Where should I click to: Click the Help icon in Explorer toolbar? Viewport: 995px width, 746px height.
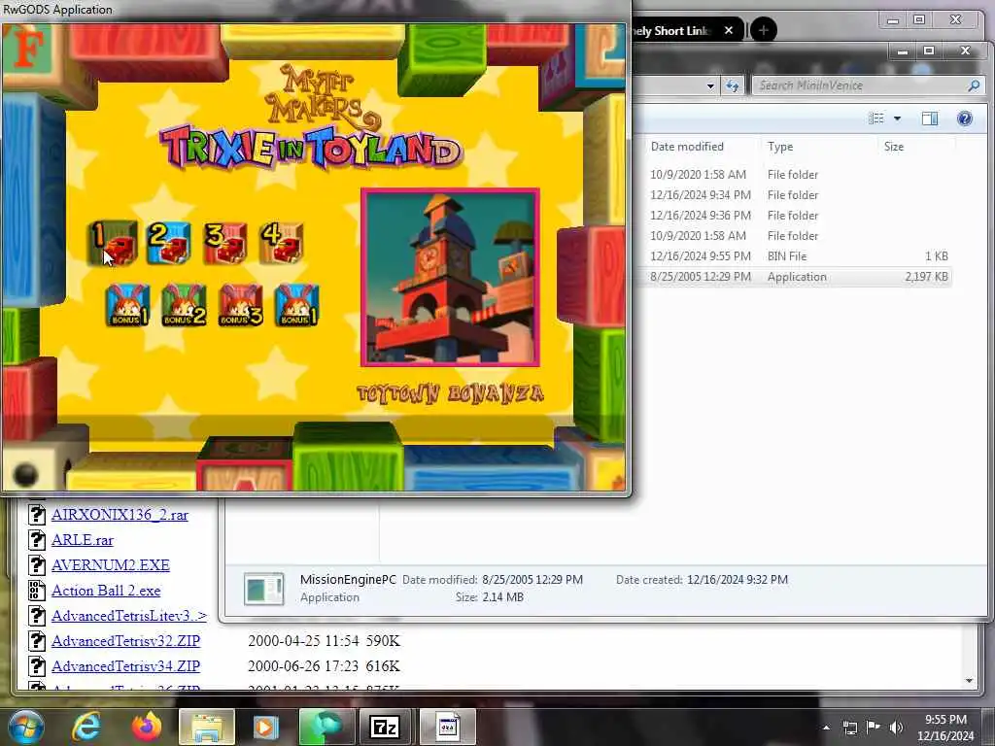tap(965, 119)
